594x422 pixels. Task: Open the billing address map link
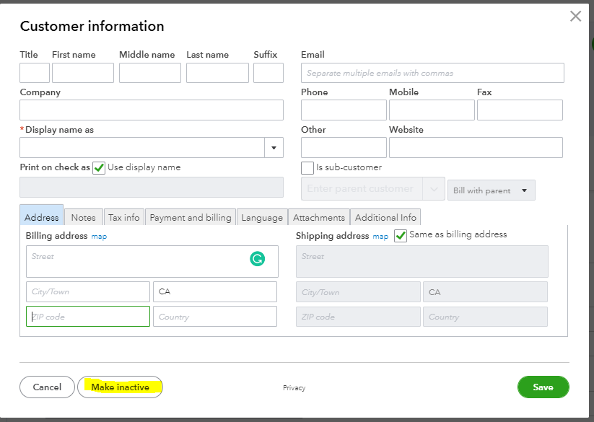tap(99, 237)
